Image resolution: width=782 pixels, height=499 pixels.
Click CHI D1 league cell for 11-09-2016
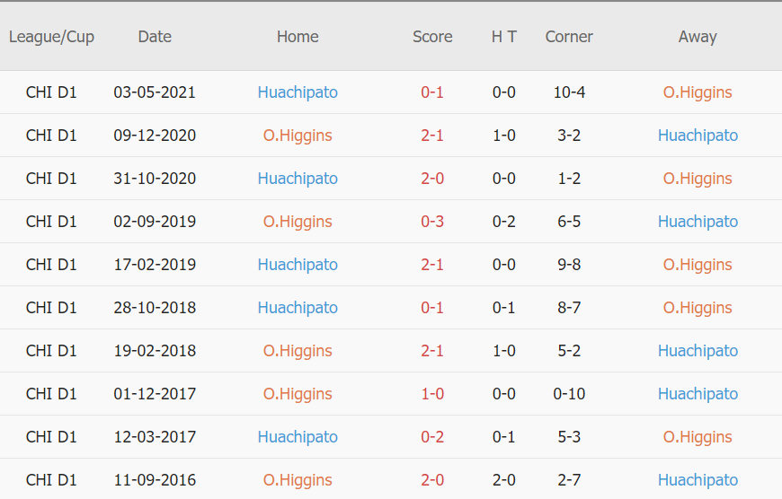[x=51, y=480]
